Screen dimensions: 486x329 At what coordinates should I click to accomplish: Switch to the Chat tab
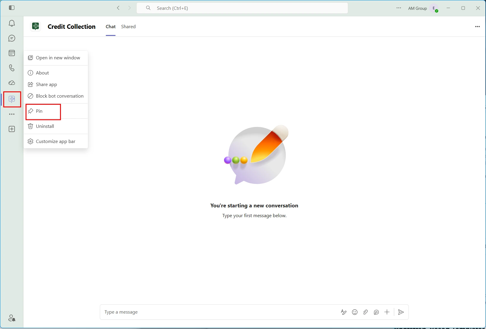pyautogui.click(x=111, y=27)
